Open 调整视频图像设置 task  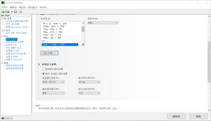[x=15, y=68]
